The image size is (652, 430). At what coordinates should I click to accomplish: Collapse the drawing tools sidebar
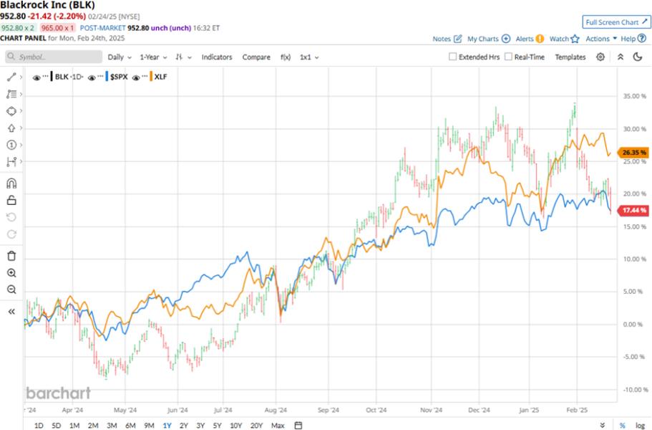point(11,311)
